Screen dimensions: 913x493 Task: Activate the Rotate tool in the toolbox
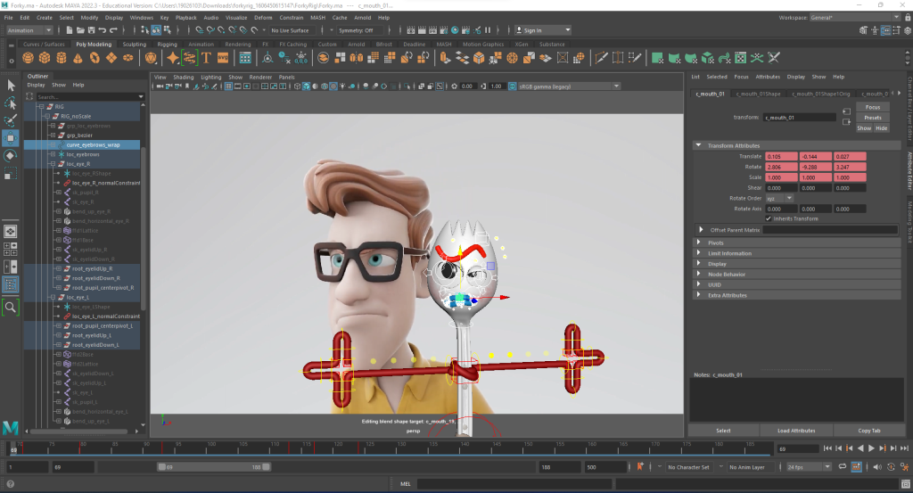pos(11,155)
